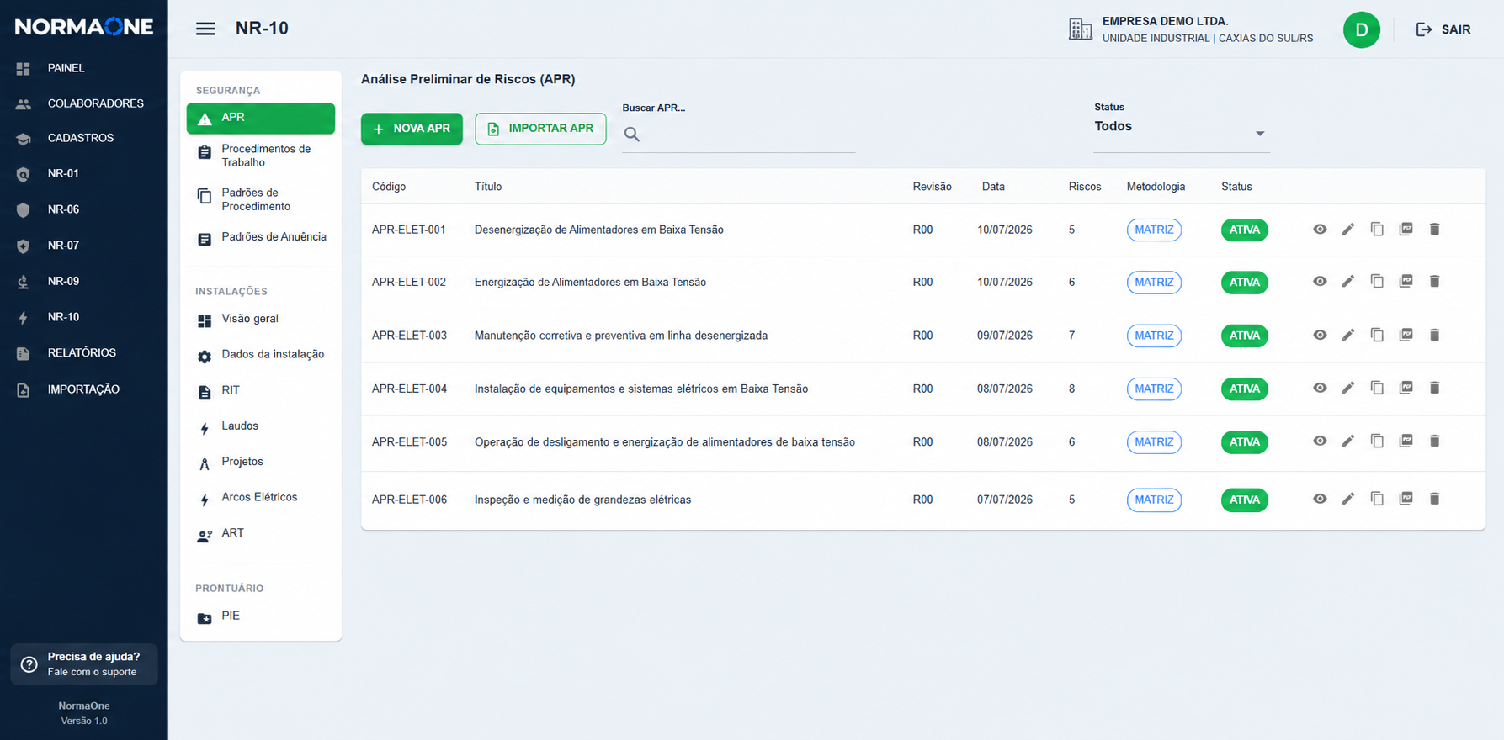The width and height of the screenshot is (1504, 740).
Task: Click the MATRIZ chip for APR-ELET-002
Action: click(x=1154, y=283)
